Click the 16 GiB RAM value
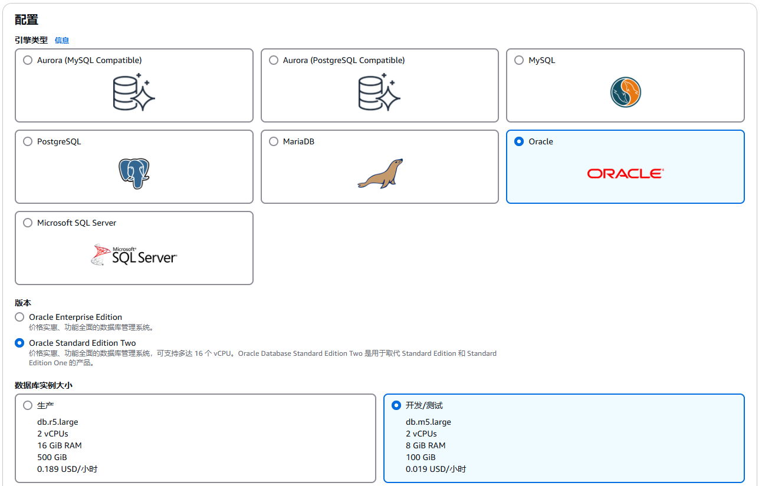762x486 pixels. tap(60, 445)
